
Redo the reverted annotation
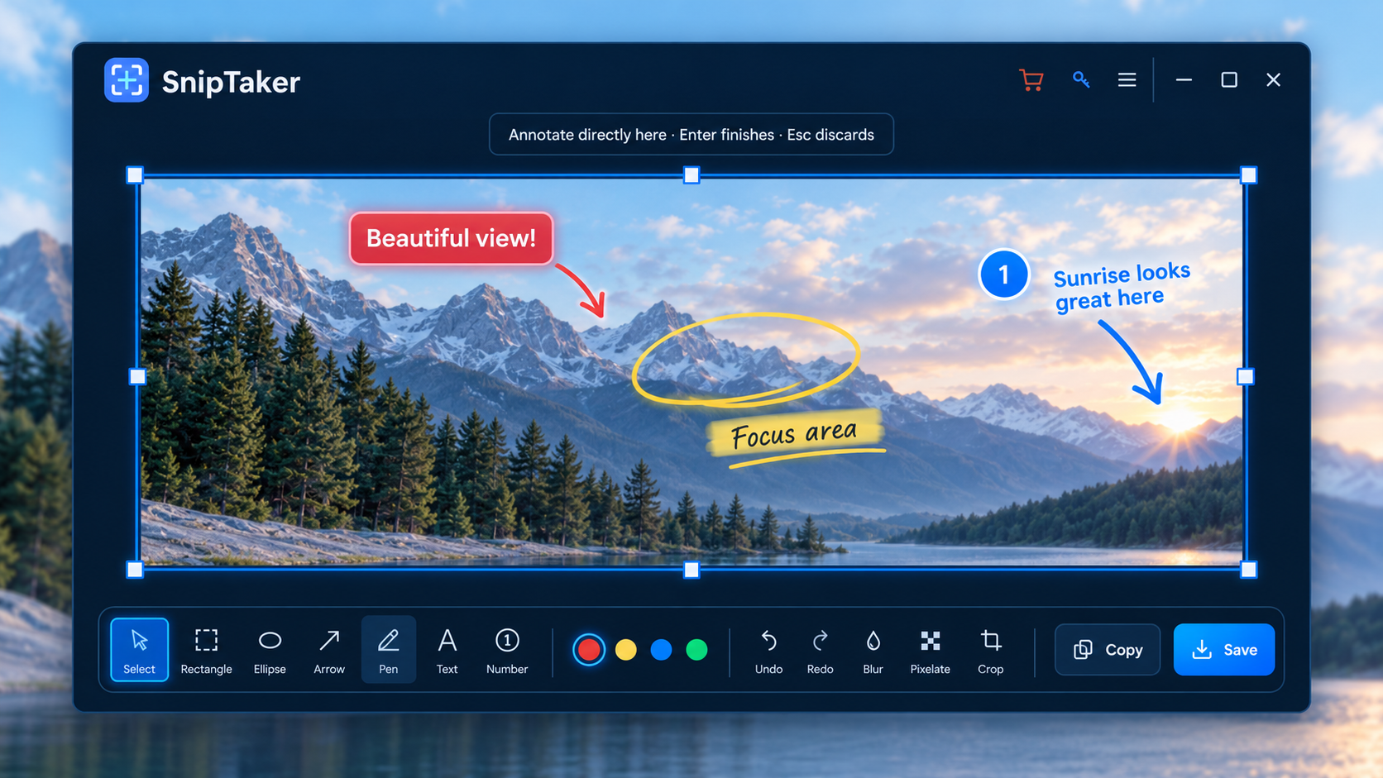820,650
